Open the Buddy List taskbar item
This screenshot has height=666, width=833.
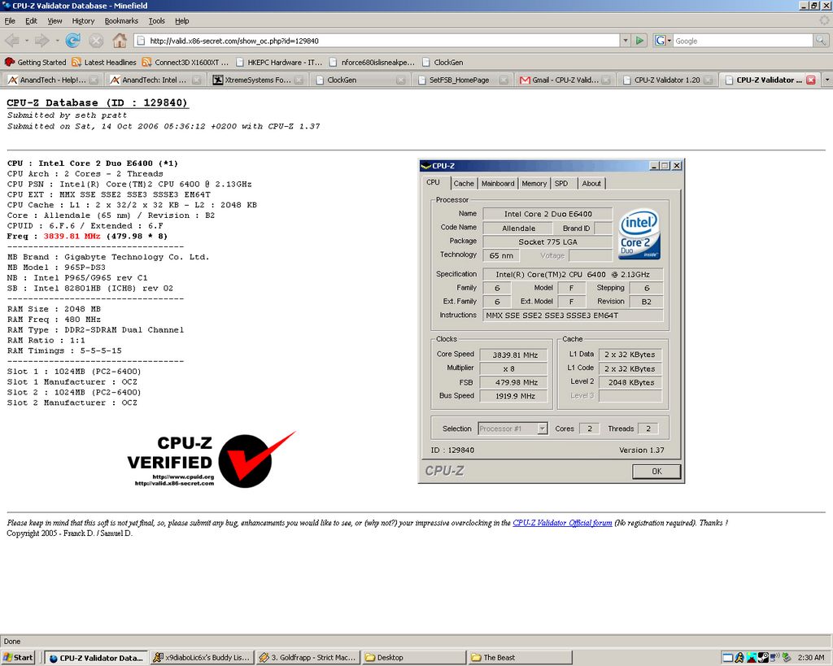pyautogui.click(x=202, y=658)
